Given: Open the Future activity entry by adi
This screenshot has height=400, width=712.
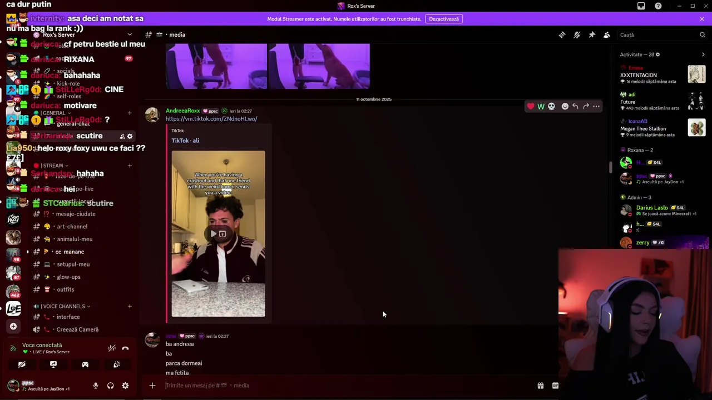Looking at the screenshot, I should coord(662,102).
